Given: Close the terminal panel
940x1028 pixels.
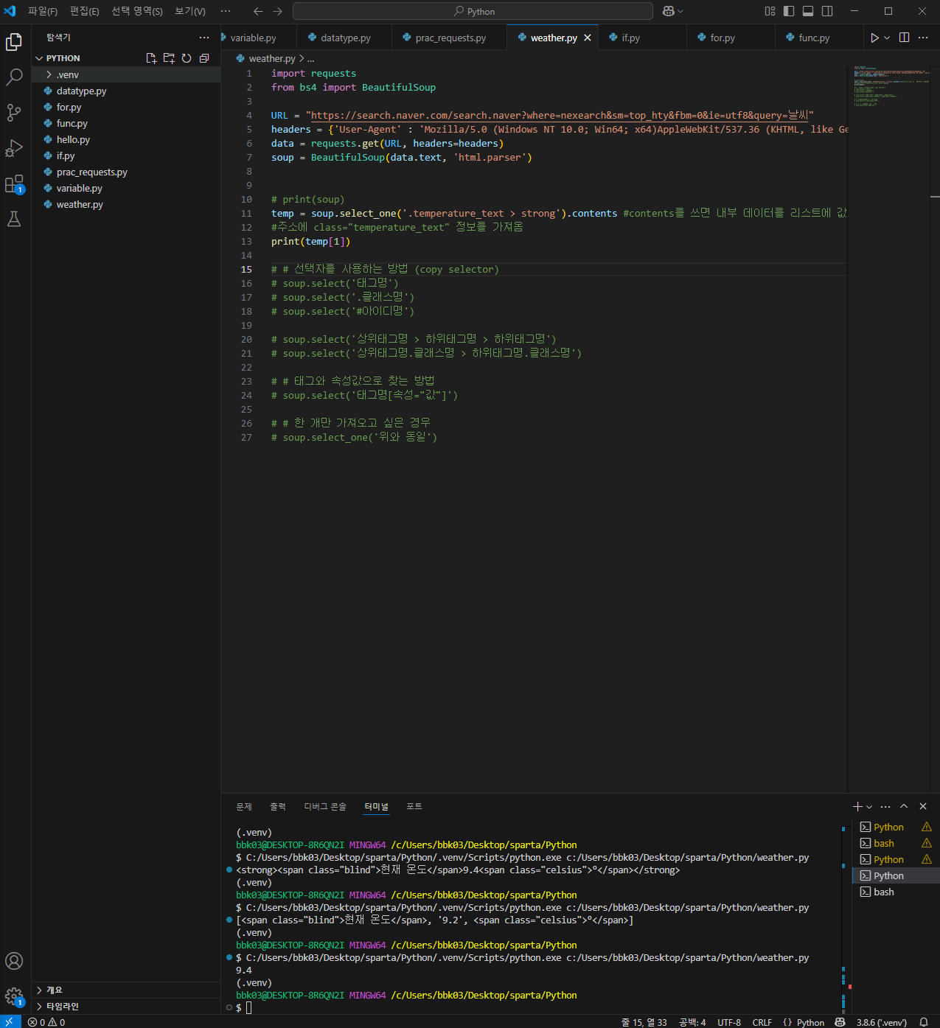Looking at the screenshot, I should point(923,806).
